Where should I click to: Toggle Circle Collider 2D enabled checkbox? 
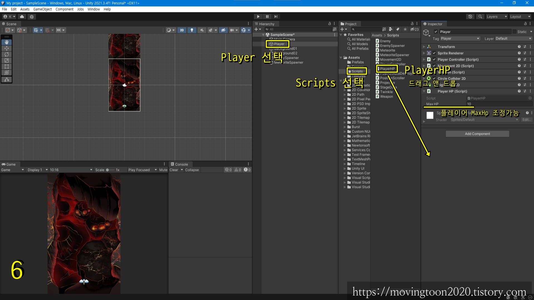tap(434, 79)
